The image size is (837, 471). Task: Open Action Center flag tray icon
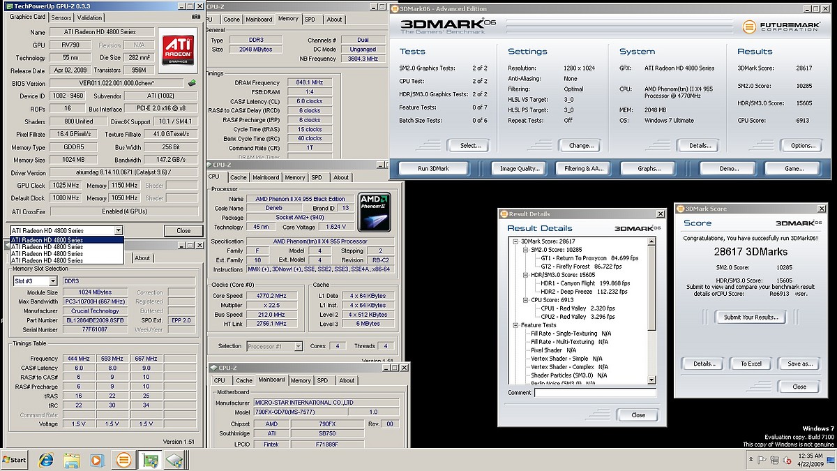762,460
